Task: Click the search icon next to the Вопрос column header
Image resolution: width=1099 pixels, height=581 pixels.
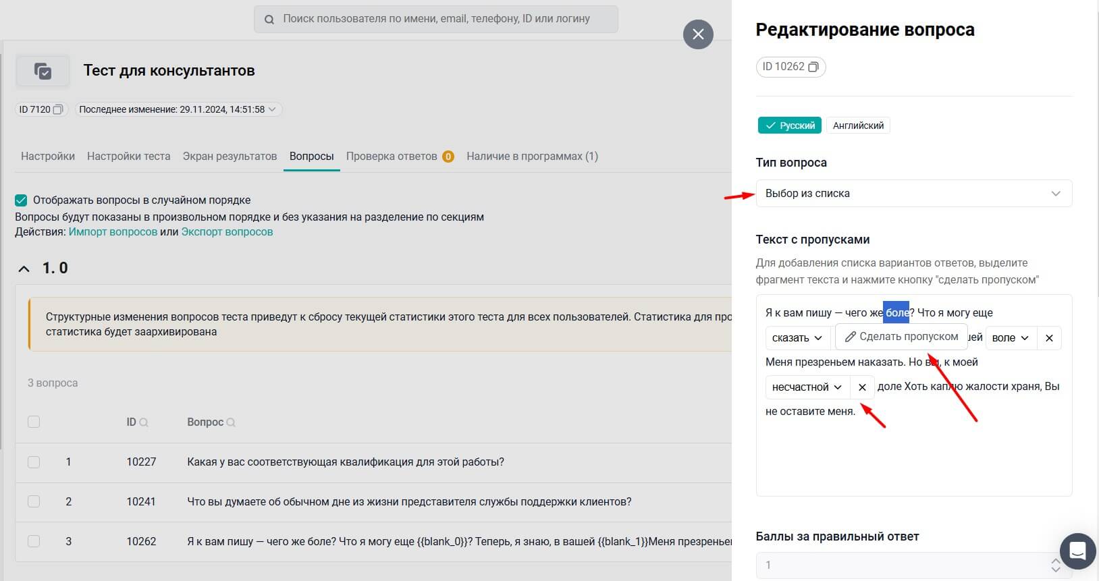Action: coord(231,422)
